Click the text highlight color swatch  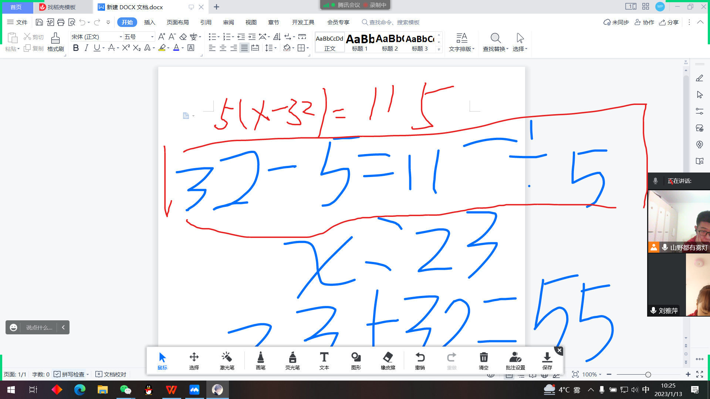click(x=162, y=48)
